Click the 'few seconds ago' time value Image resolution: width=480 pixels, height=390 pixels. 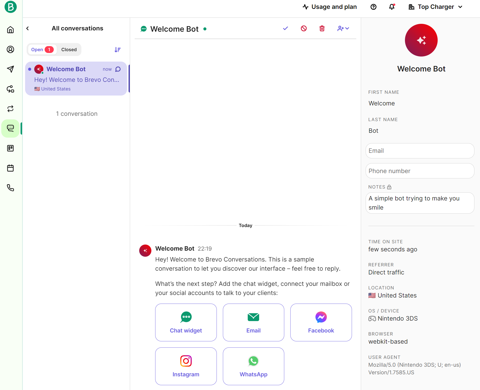[x=393, y=249]
